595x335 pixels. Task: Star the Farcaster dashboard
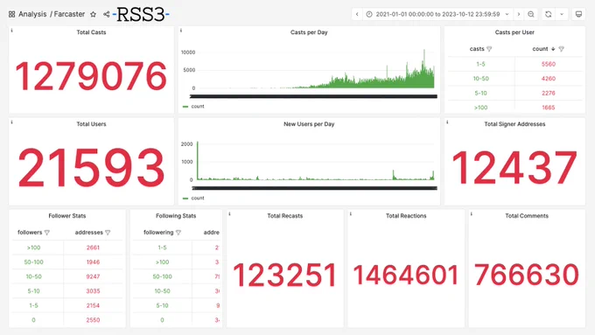93,14
